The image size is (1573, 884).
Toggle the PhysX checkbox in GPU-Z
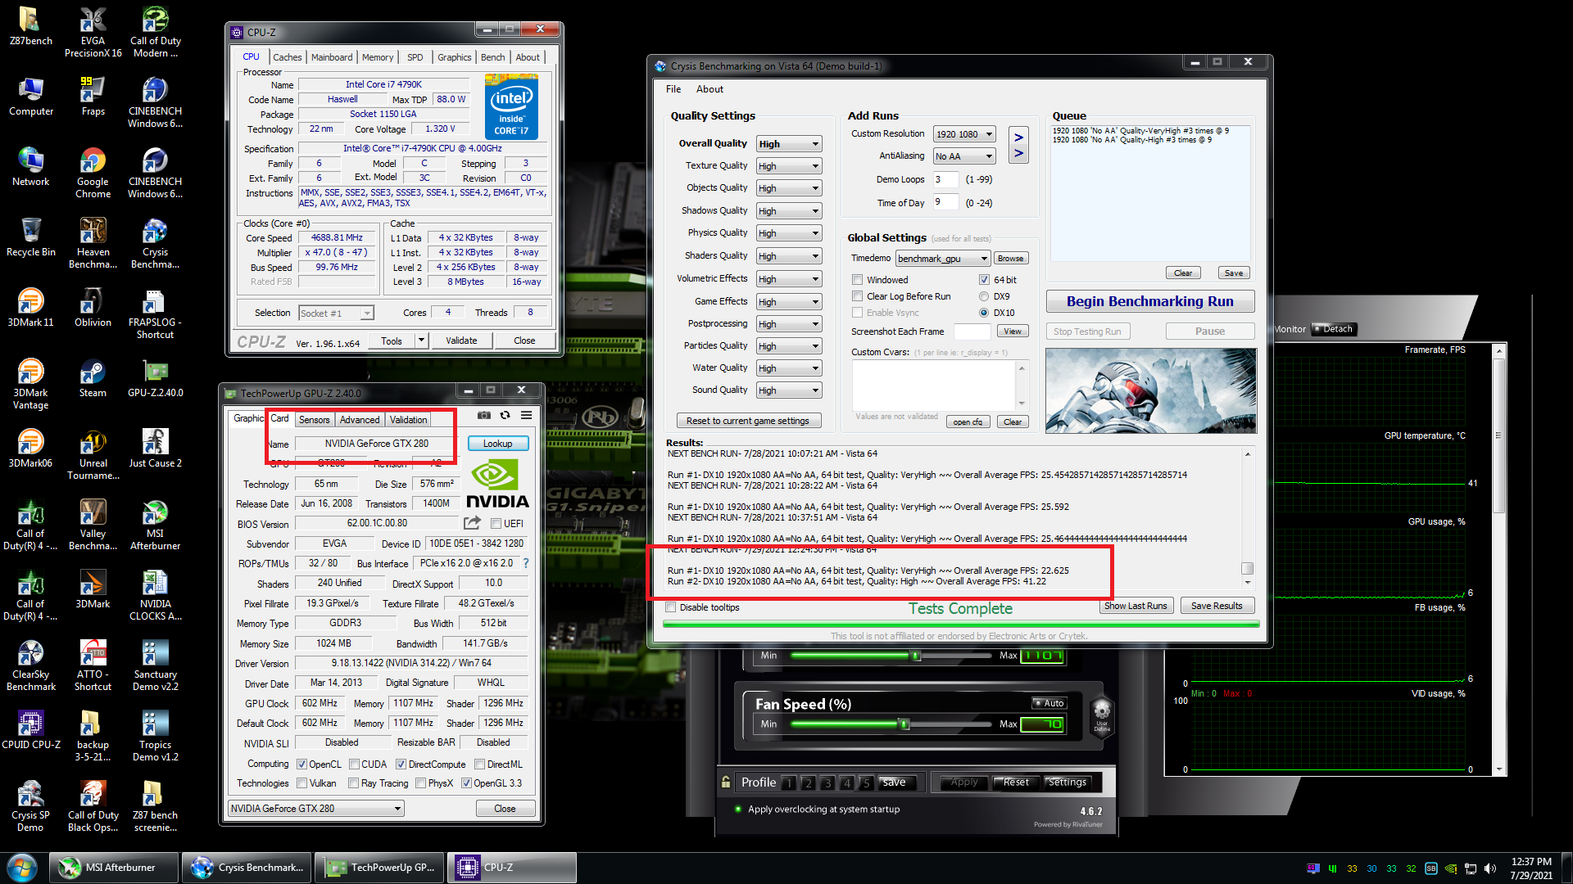tap(420, 783)
